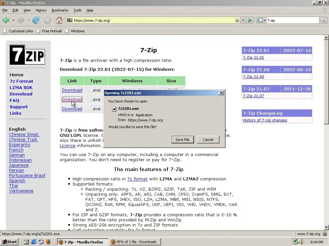Click the Reload page icon
The image size is (329, 246).
[36, 20]
